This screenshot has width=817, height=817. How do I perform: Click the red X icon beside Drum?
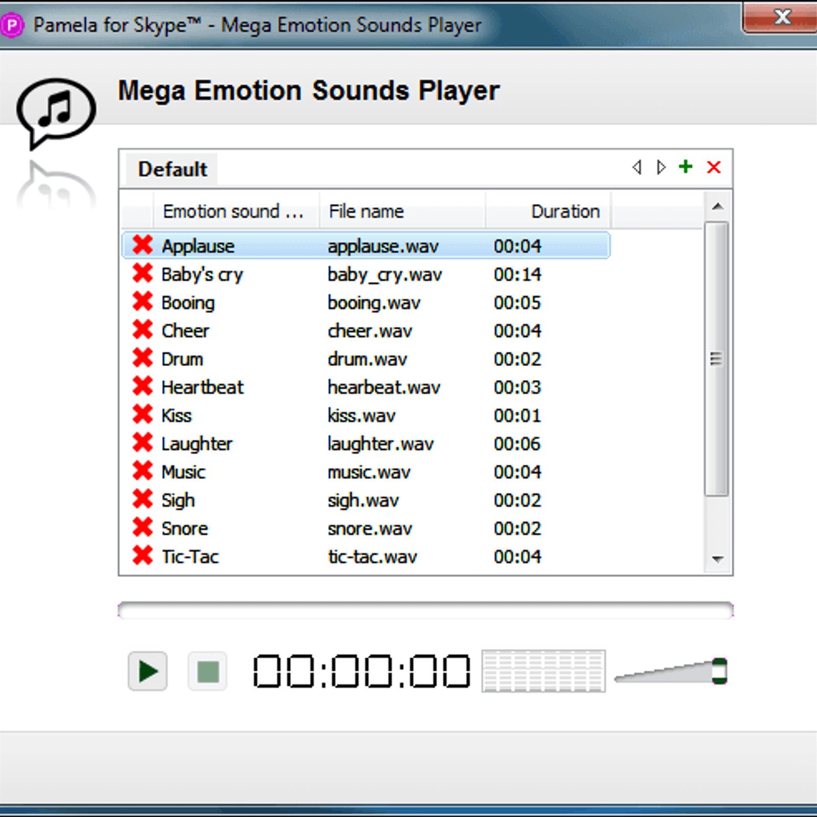(142, 358)
